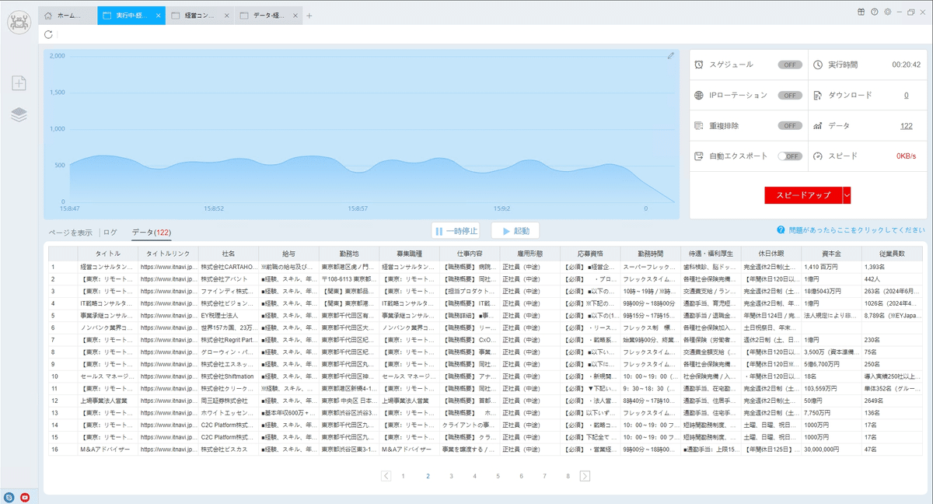Close the データ-経 tab
This screenshot has height=504, width=933.
[x=294, y=16]
